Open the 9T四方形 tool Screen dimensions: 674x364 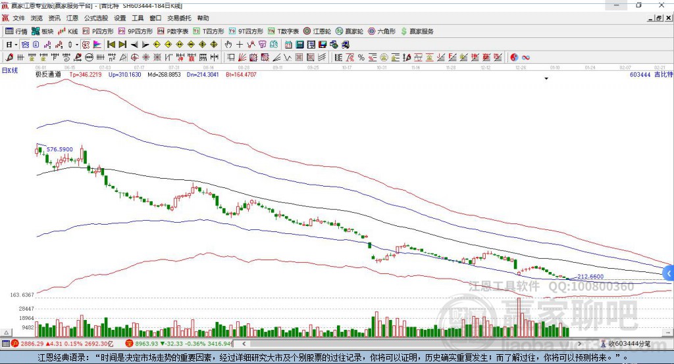tap(246, 32)
